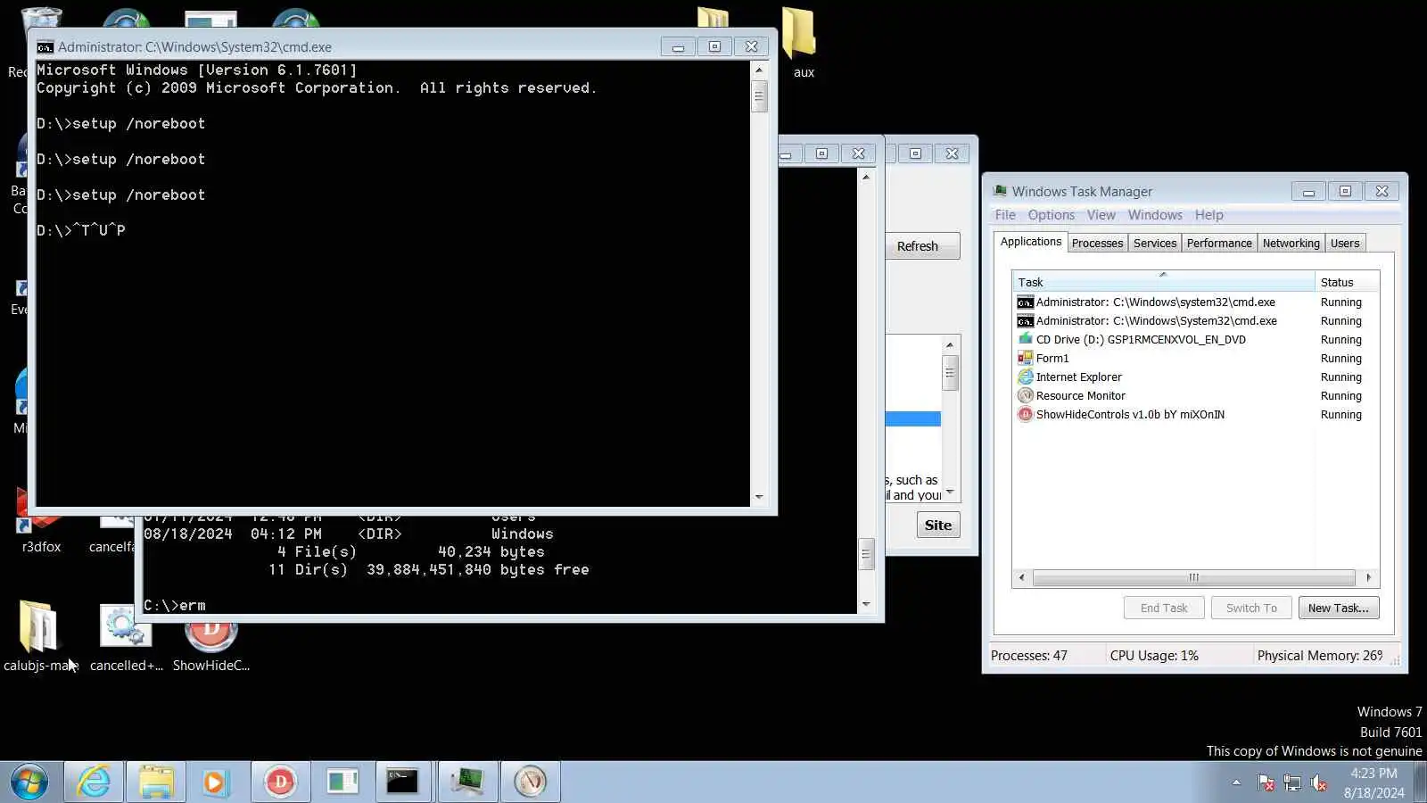Viewport: 1427px width, 803px height.
Task: Click scroll-down arrow in rear cmd window
Action: tap(865, 604)
